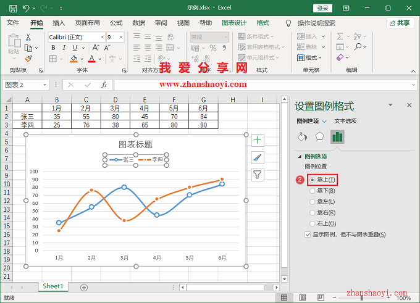Toggle 显示图例,但不与图表重叠 checkbox
Viewport: 420px width, 303px height.
coord(308,235)
